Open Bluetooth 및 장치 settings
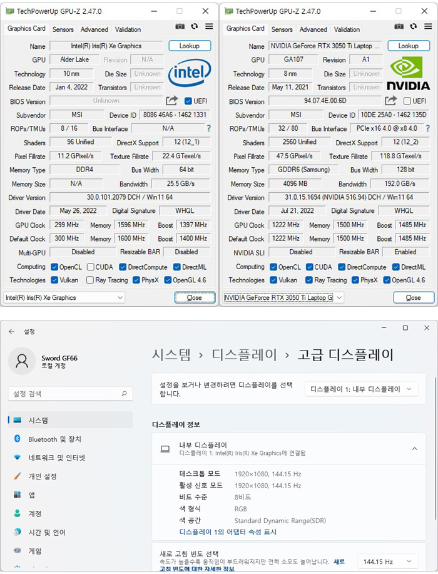This screenshot has width=438, height=574. 70,439
